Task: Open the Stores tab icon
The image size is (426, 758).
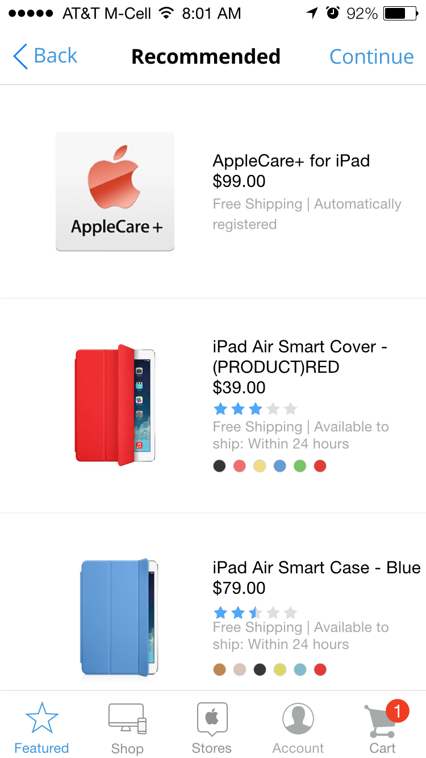Action: coord(212,718)
